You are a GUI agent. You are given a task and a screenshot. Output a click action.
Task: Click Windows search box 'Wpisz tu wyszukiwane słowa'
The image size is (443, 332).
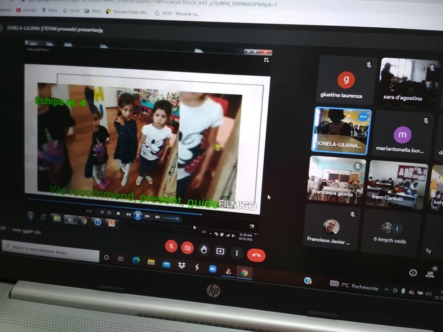(51, 250)
